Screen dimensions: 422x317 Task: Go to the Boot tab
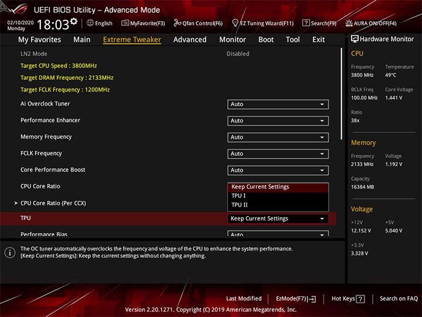pyautogui.click(x=266, y=40)
